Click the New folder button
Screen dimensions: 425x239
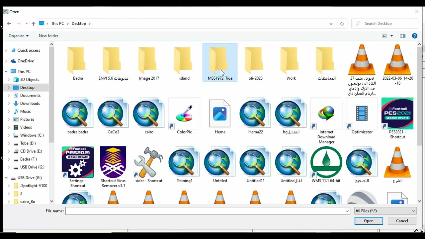pyautogui.click(x=48, y=36)
